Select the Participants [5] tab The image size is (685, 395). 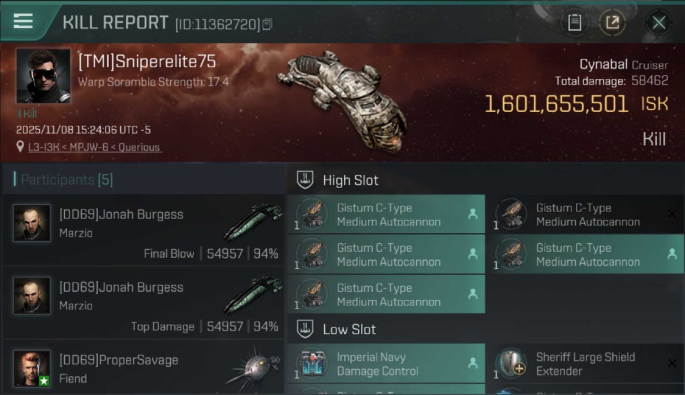pyautogui.click(x=66, y=180)
